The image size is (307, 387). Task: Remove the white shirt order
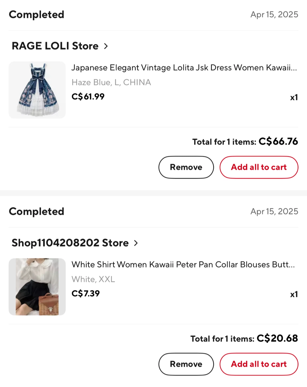(x=186, y=364)
